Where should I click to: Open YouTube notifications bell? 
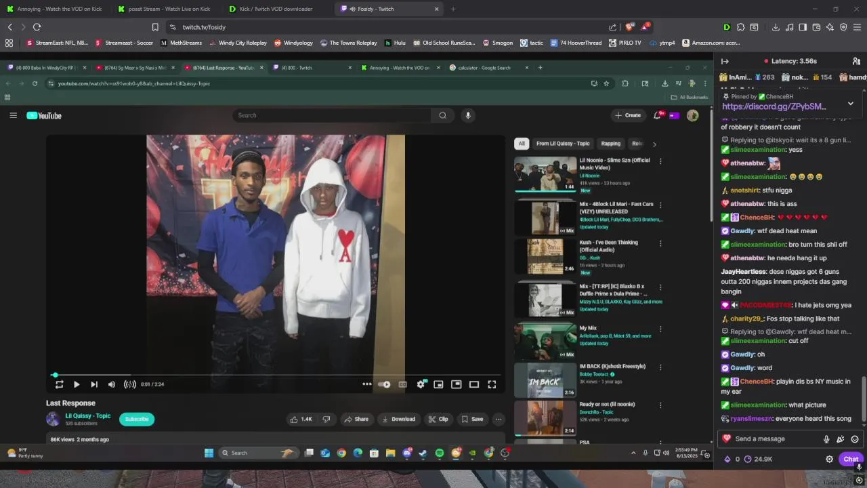click(x=657, y=115)
